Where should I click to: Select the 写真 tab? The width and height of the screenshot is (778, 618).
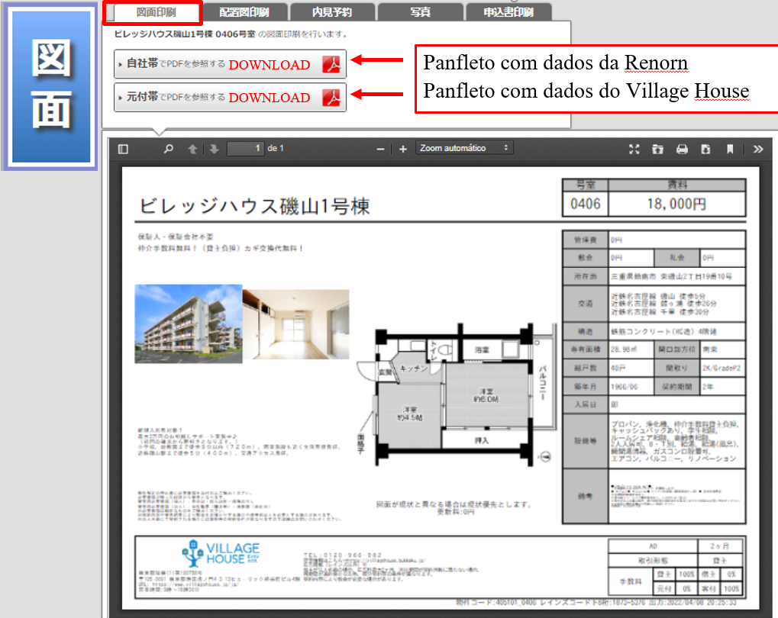419,11
